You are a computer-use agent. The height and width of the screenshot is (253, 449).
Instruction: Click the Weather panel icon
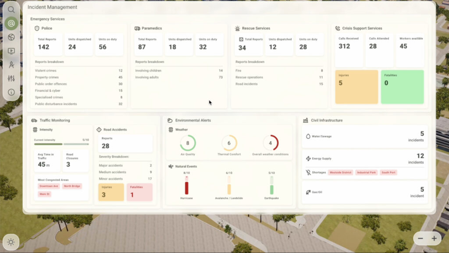pos(171,130)
